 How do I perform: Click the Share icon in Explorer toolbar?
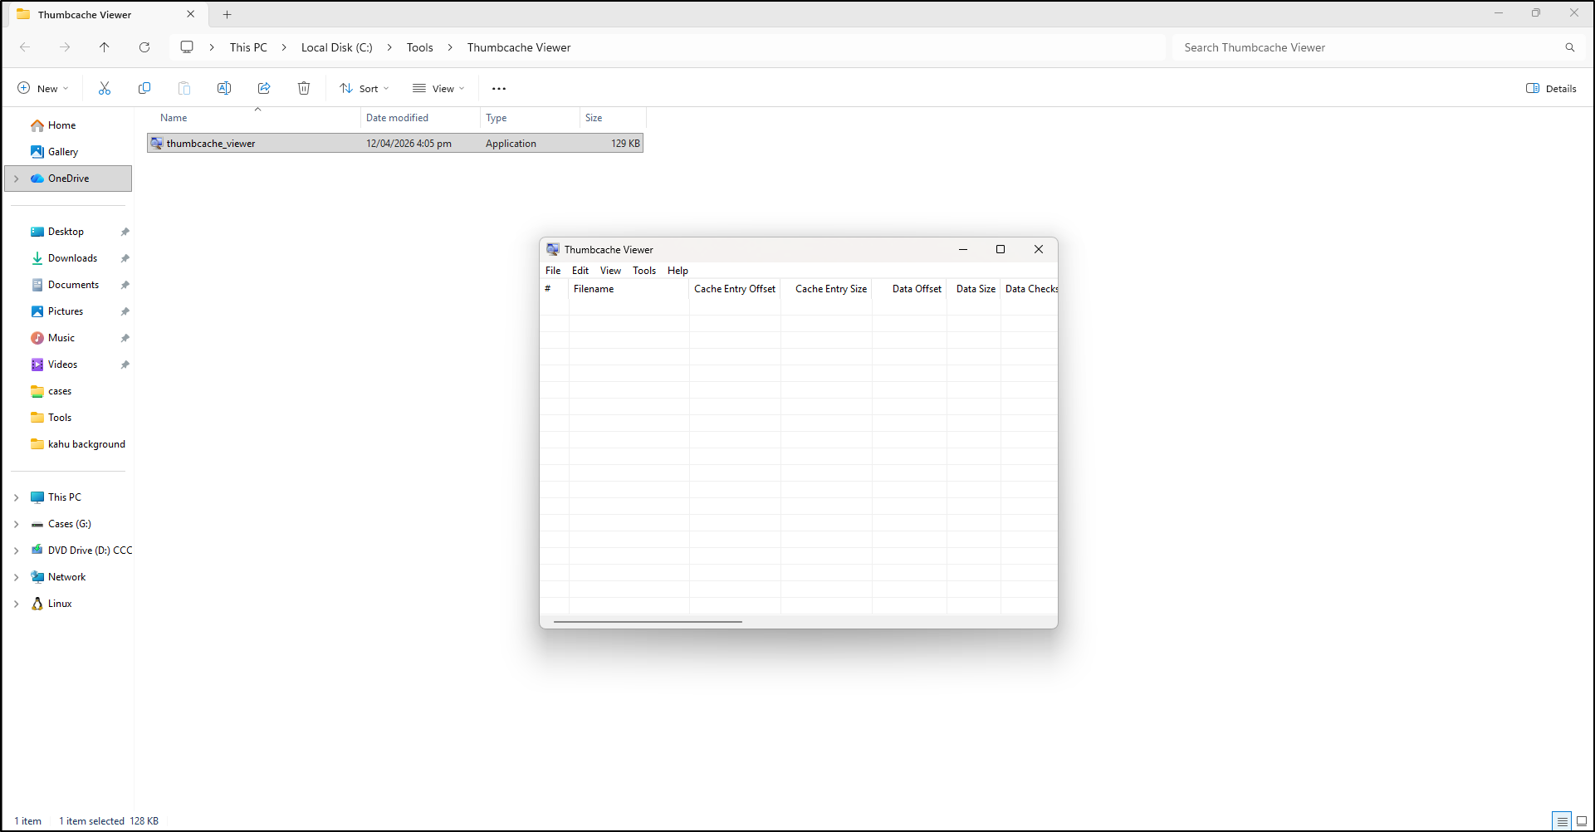pyautogui.click(x=264, y=88)
